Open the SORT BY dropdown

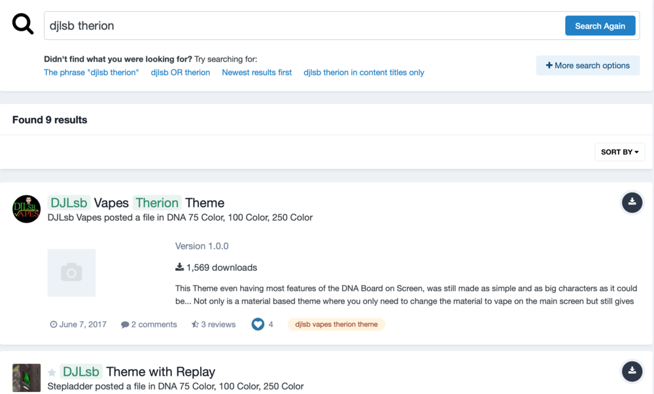click(619, 152)
